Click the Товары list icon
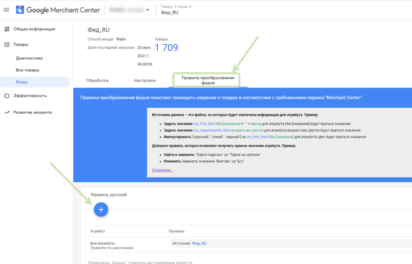Screen dimensions: 412x264 7,45
